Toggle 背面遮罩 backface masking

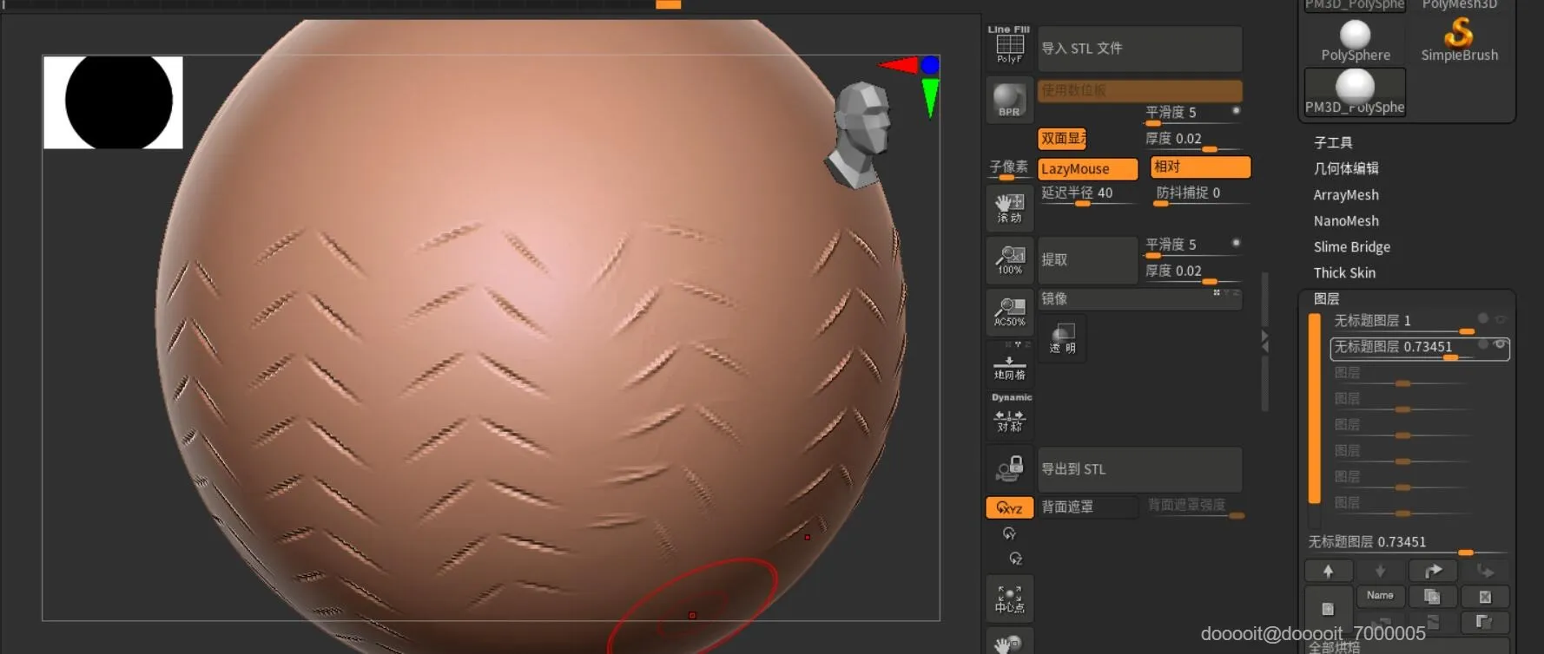[x=1087, y=507]
